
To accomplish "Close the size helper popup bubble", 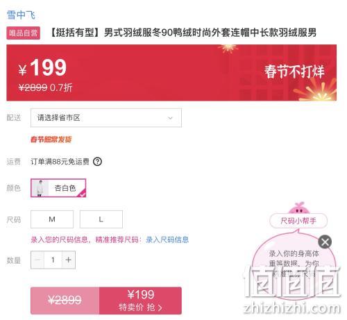I will (325, 242).
